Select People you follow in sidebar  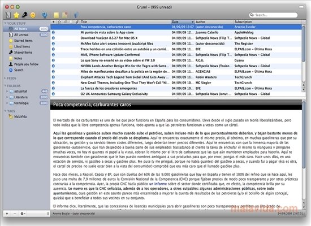(26, 64)
